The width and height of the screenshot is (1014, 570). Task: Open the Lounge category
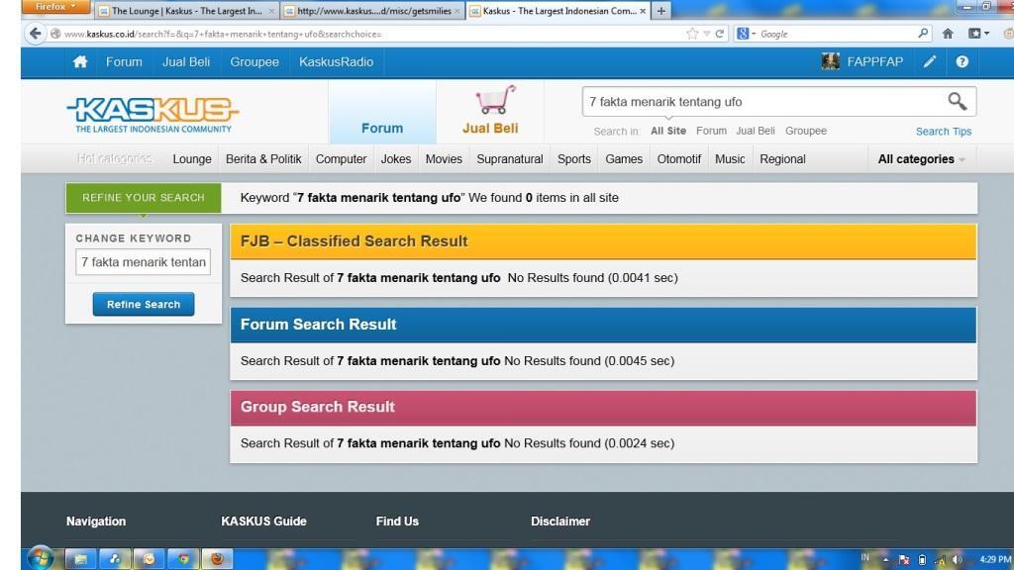pyautogui.click(x=192, y=159)
